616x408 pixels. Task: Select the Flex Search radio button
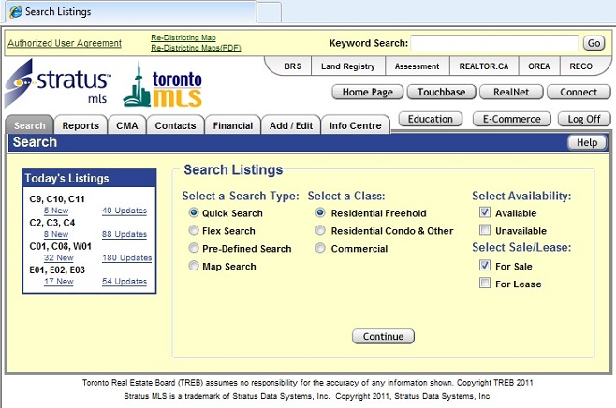click(194, 231)
